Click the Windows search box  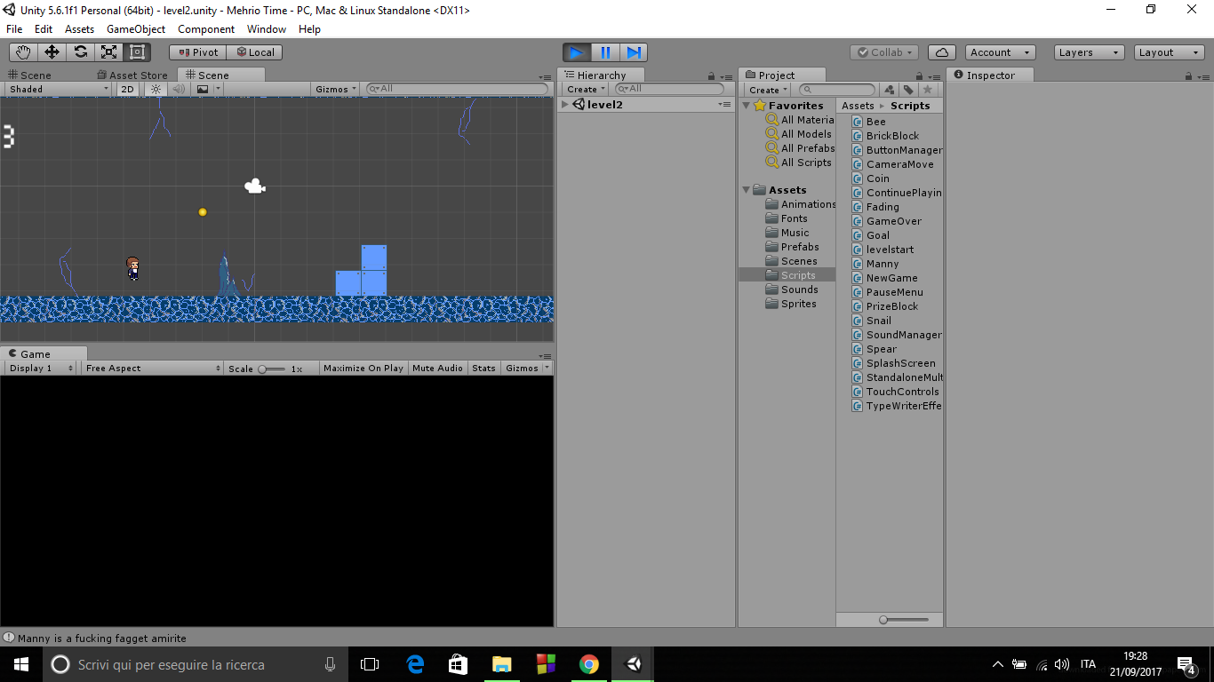point(196,664)
